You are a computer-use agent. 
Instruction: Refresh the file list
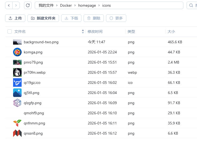click(x=28, y=5)
